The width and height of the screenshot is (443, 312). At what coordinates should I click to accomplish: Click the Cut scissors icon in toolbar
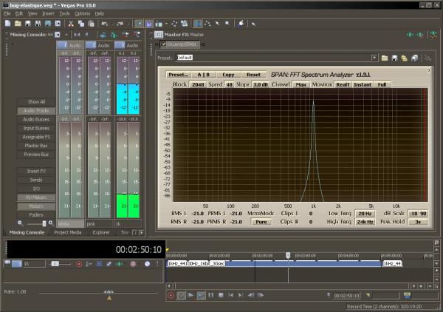(x=71, y=24)
